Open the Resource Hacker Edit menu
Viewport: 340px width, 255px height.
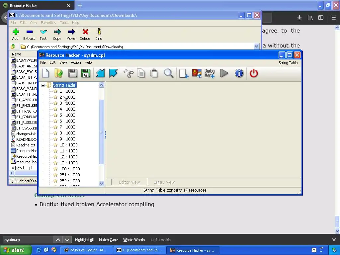(x=52, y=62)
